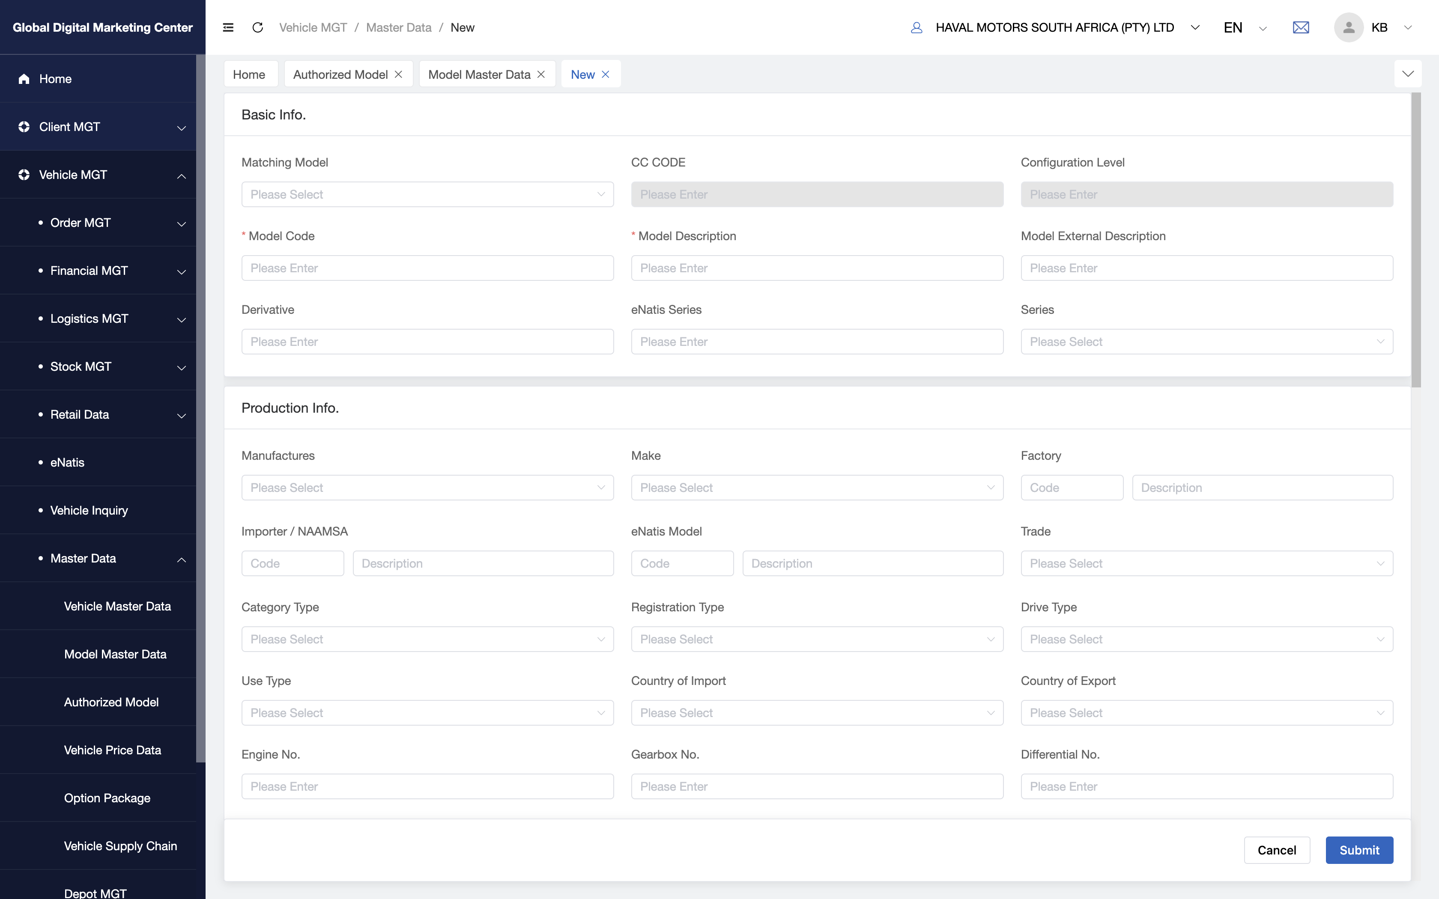This screenshot has height=899, width=1439.
Task: Open the Series dropdown
Action: (1206, 342)
